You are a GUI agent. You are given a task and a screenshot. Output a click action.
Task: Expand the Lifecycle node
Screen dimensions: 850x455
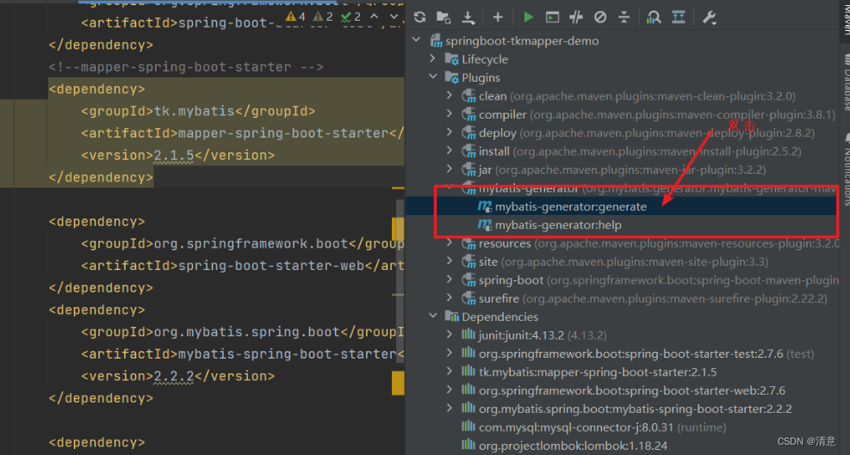point(432,58)
